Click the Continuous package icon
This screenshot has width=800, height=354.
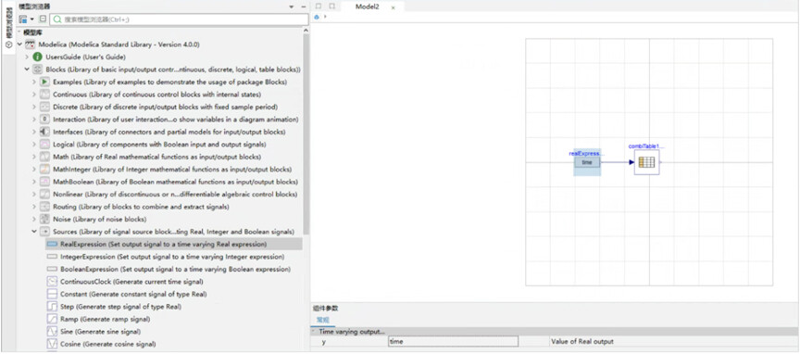click(44, 95)
